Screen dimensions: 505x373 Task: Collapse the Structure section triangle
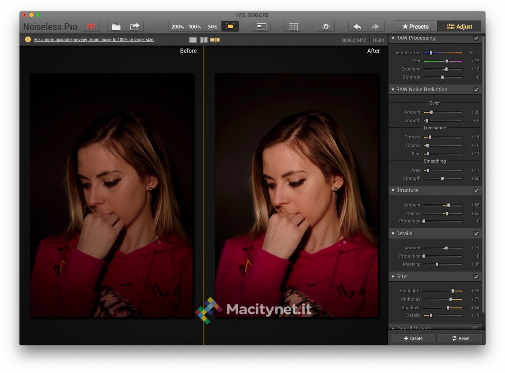click(393, 190)
